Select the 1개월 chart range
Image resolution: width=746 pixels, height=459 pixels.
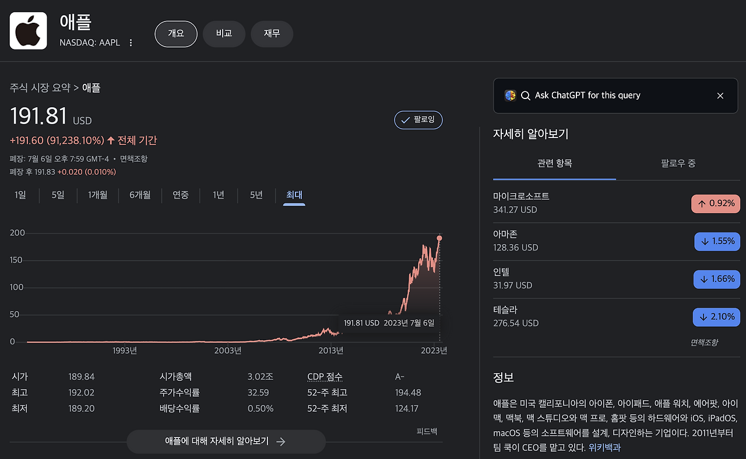[98, 195]
